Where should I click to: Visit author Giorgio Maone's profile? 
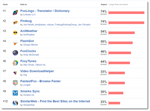click(x=31, y=45)
